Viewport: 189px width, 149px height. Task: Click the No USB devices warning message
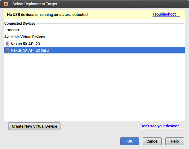point(47,15)
